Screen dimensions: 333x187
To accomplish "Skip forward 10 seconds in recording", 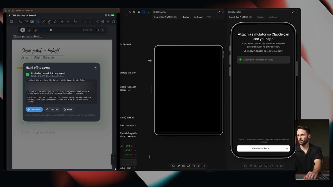I will (x=35, y=30).
